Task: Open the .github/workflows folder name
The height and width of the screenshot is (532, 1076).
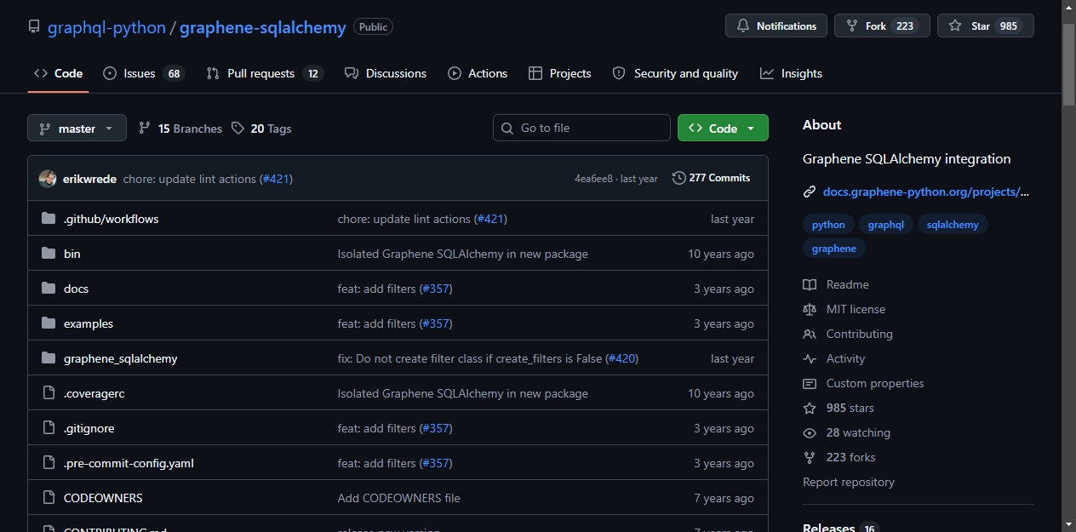Action: coord(111,219)
